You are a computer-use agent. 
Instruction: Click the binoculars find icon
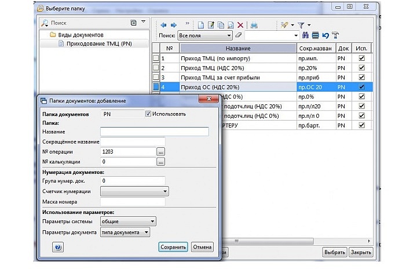[x=306, y=35]
